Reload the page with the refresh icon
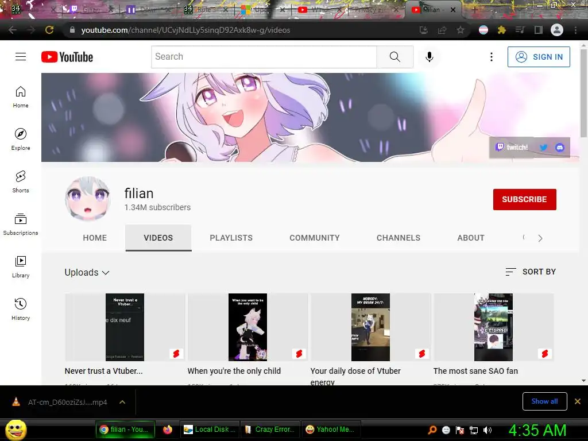This screenshot has height=441, width=588. 49,30
